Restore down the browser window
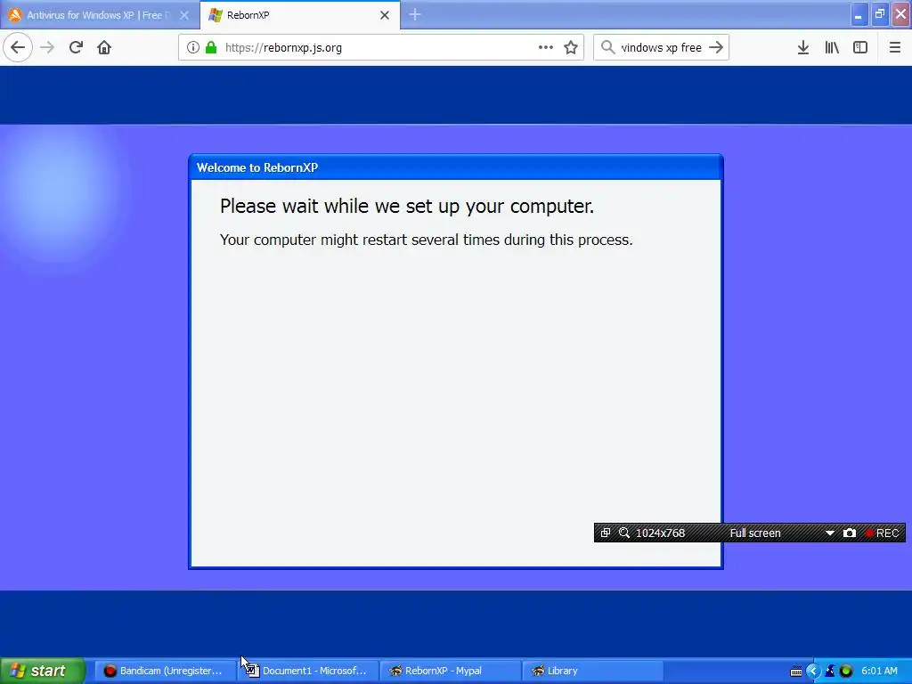 click(880, 14)
